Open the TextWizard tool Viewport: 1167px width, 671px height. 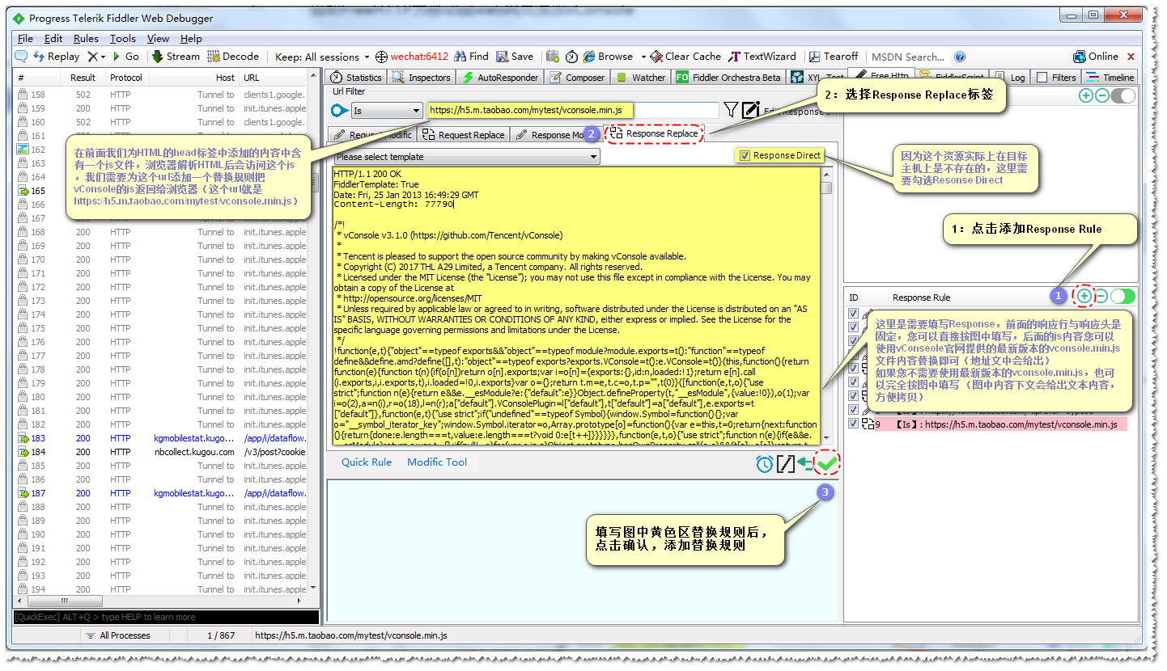[x=762, y=57]
